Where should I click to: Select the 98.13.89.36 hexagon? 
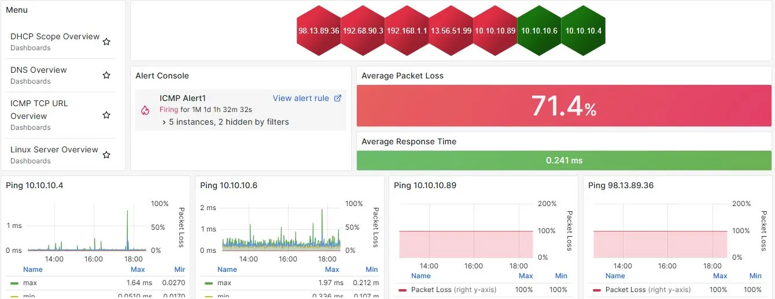319,31
